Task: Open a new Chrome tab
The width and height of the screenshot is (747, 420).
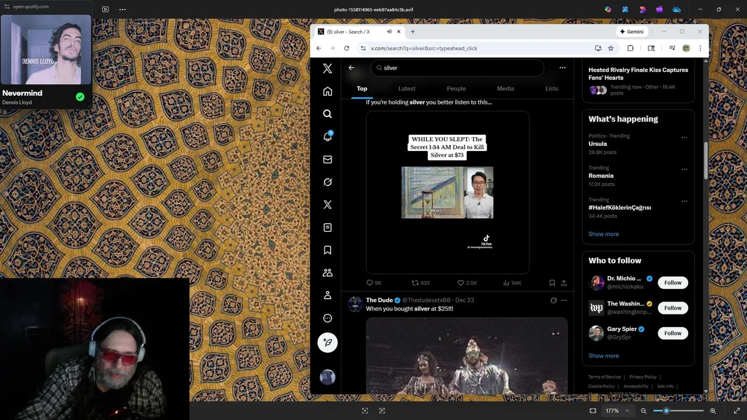Action: click(x=413, y=32)
